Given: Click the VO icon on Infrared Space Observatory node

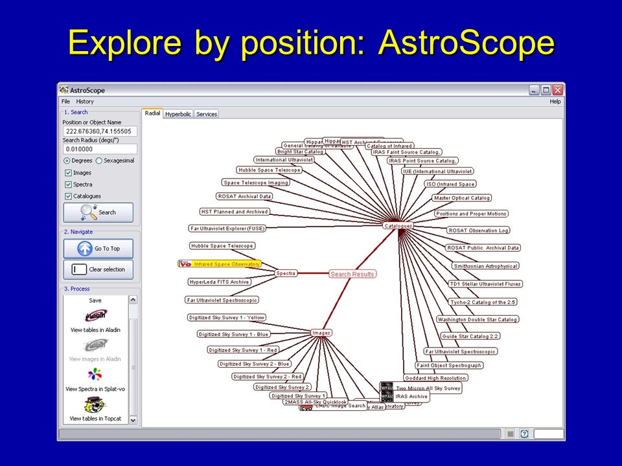Looking at the screenshot, I should point(185,263).
